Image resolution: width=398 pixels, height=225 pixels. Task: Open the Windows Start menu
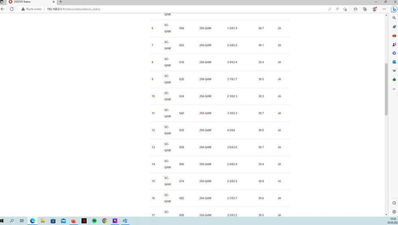click(2, 221)
